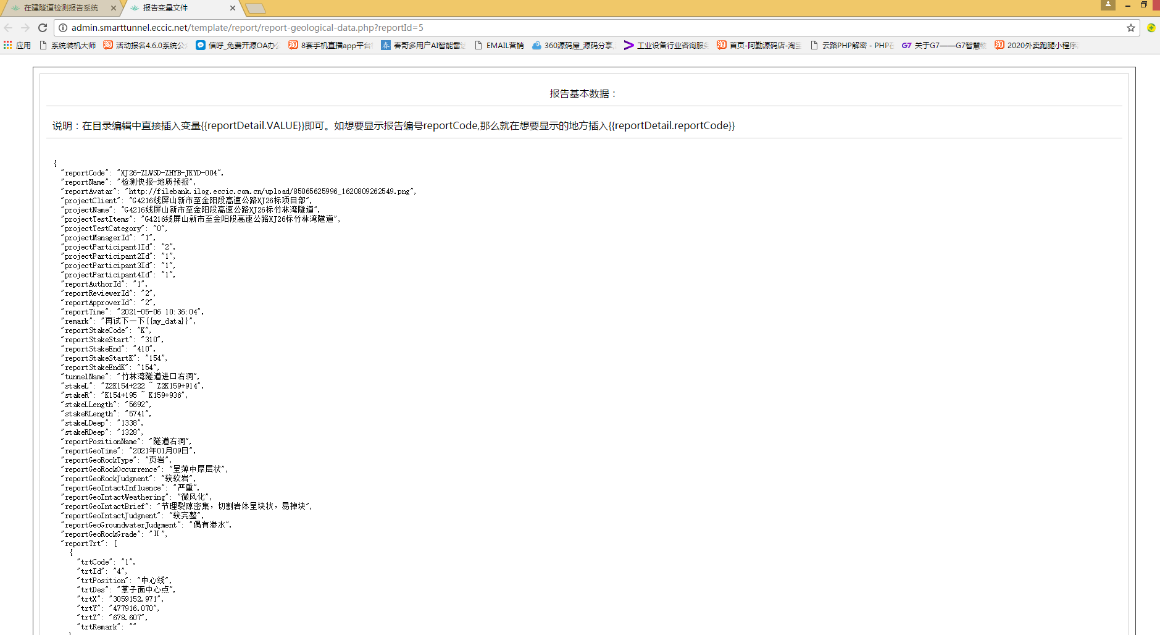Switch to 在建隧道检测报告系统 tab

pyautogui.click(x=61, y=8)
